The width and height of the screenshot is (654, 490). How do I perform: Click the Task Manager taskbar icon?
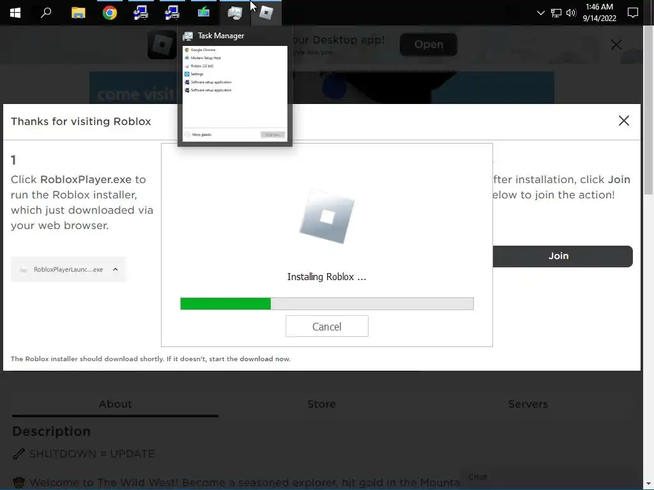click(235, 13)
